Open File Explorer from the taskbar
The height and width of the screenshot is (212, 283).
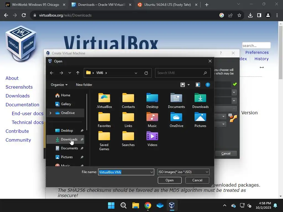(x=135, y=205)
